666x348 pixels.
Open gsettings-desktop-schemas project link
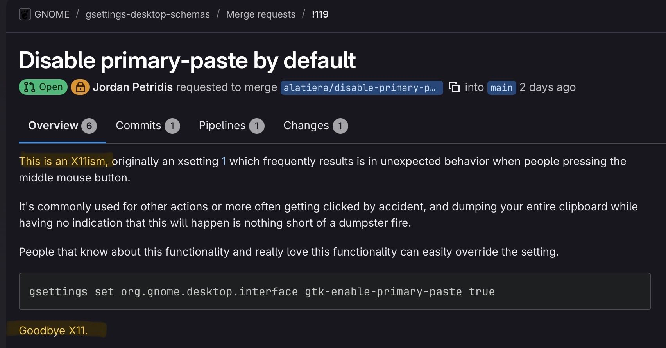[147, 14]
